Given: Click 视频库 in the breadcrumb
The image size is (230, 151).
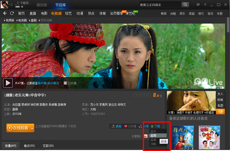Looking at the screenshot, I should coord(10,20).
